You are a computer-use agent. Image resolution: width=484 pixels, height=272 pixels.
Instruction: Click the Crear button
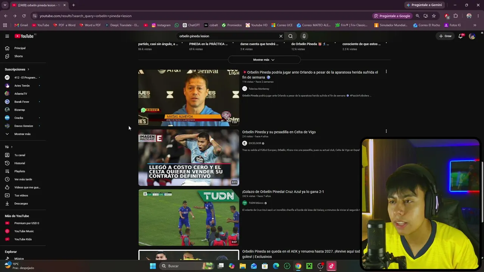(x=445, y=36)
